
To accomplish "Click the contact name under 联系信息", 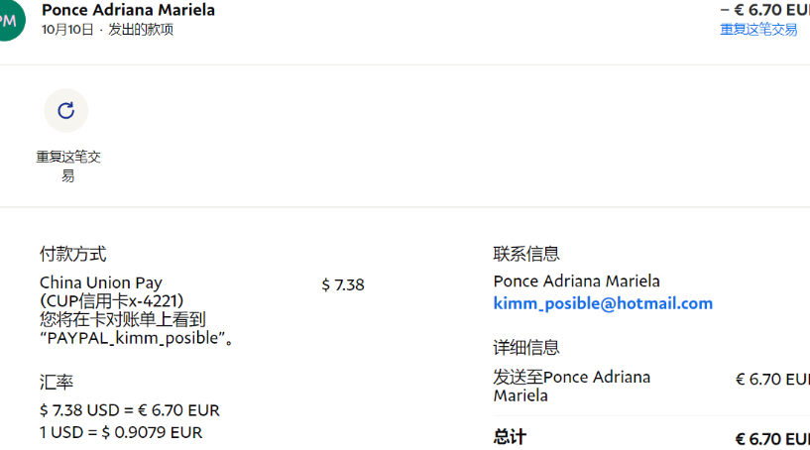I will pyautogui.click(x=576, y=281).
